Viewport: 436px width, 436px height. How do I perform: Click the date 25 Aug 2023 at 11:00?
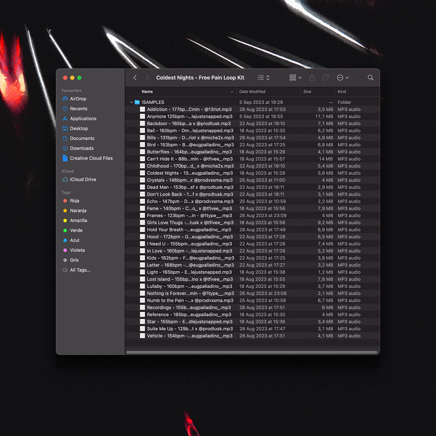coord(262,180)
